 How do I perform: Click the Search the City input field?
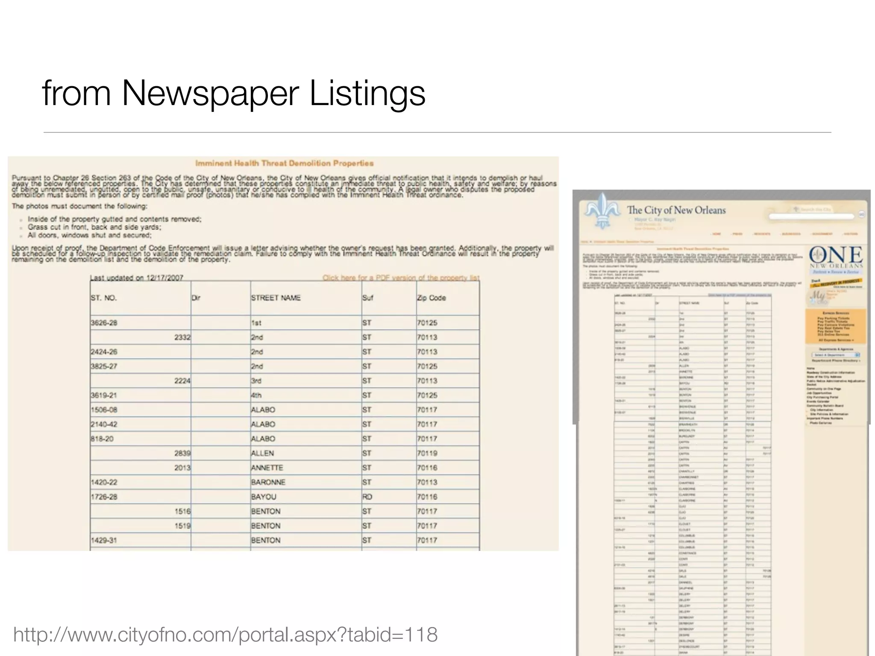(812, 217)
